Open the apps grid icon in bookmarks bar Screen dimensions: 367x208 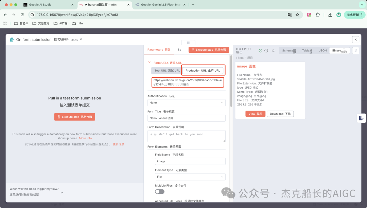pyautogui.click(x=5, y=23)
